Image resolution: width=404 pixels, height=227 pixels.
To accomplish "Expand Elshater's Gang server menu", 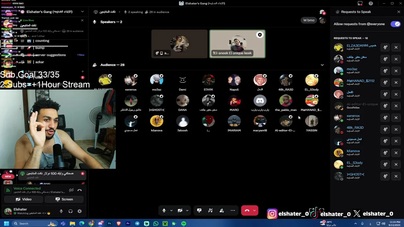I will (x=82, y=12).
